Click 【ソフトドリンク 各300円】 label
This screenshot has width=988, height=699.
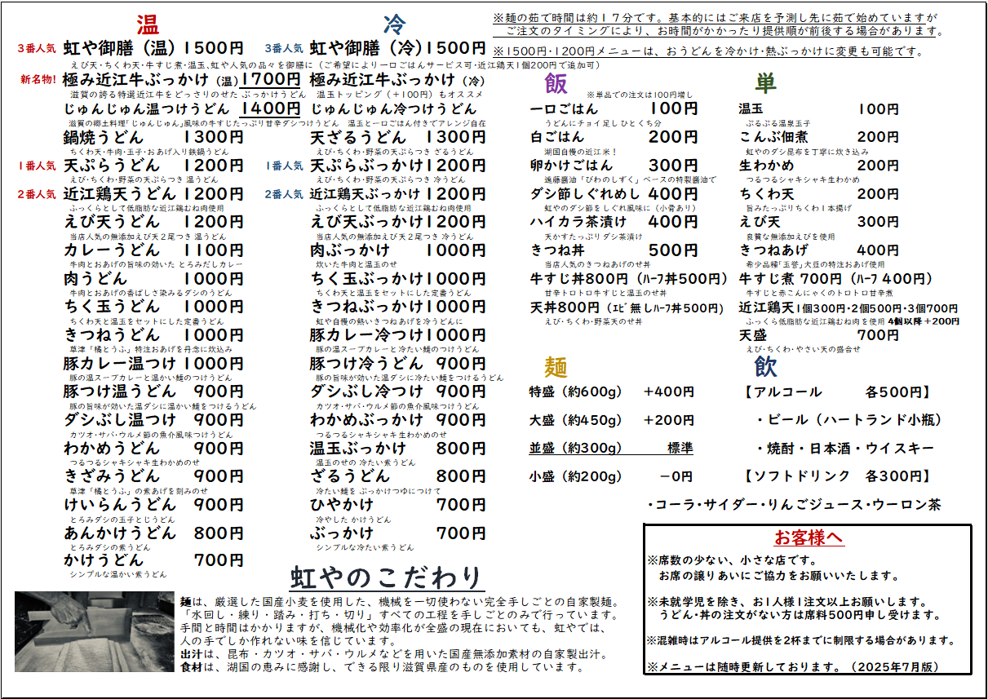coord(836,476)
